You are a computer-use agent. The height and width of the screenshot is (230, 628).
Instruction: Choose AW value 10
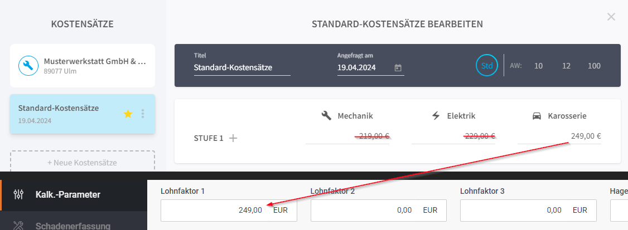[538, 66]
